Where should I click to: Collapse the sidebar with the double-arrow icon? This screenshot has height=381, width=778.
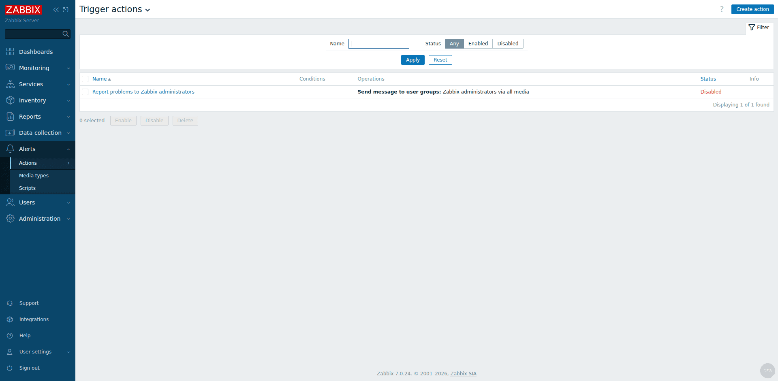point(56,9)
